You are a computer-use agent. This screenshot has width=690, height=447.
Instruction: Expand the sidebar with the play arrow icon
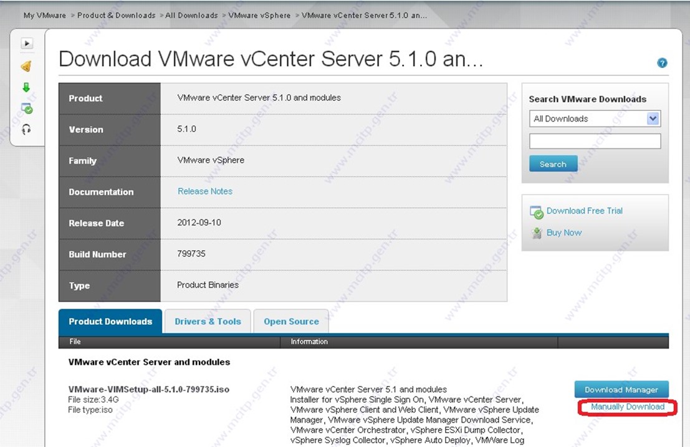[27, 43]
